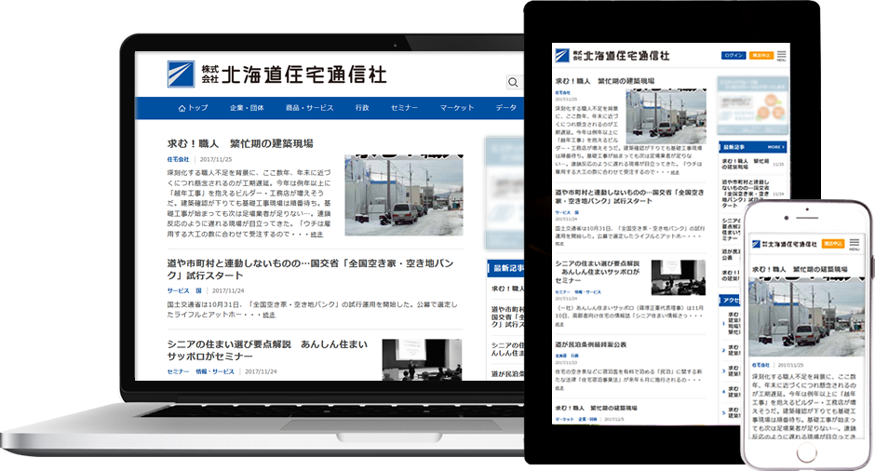Tap phone headline 求む!職人 繁忙期の建築現場
Image resolution: width=875 pixels, height=471 pixels.
coord(800,269)
